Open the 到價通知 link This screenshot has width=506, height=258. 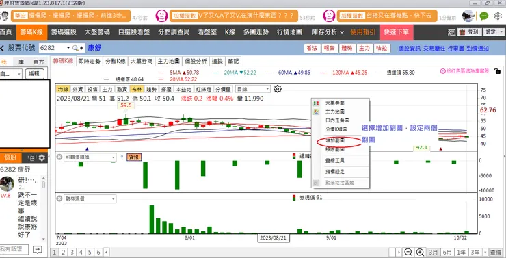click(477, 49)
